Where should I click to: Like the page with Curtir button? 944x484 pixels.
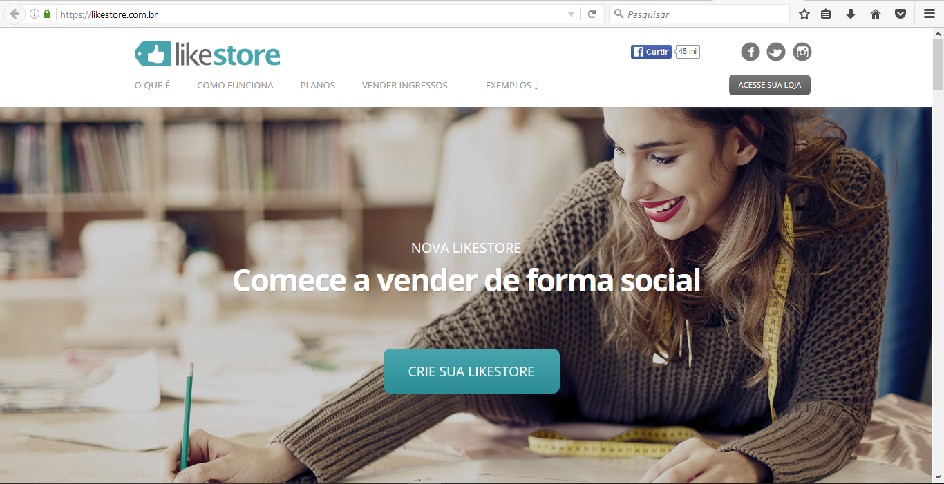(651, 52)
